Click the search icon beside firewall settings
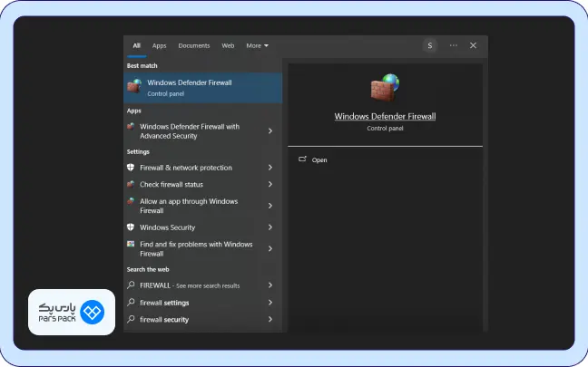 click(x=132, y=303)
